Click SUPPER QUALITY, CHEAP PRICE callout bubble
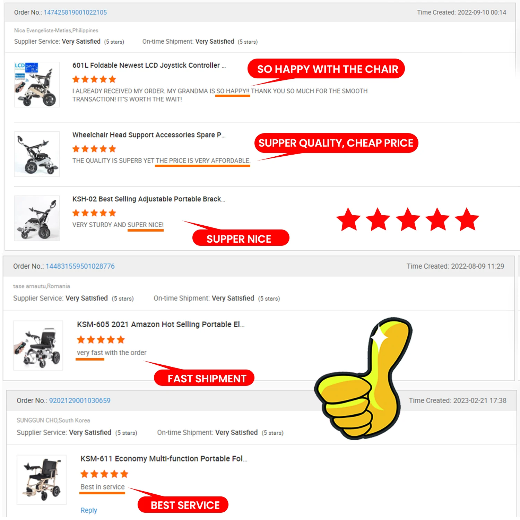520x520 pixels. point(336,143)
